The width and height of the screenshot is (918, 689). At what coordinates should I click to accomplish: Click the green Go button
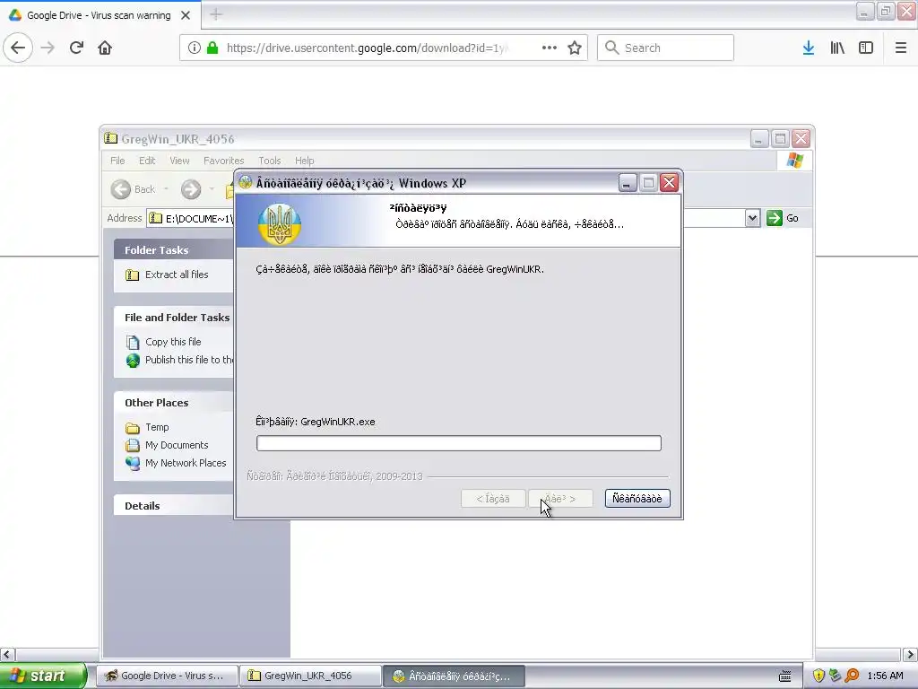pos(783,218)
